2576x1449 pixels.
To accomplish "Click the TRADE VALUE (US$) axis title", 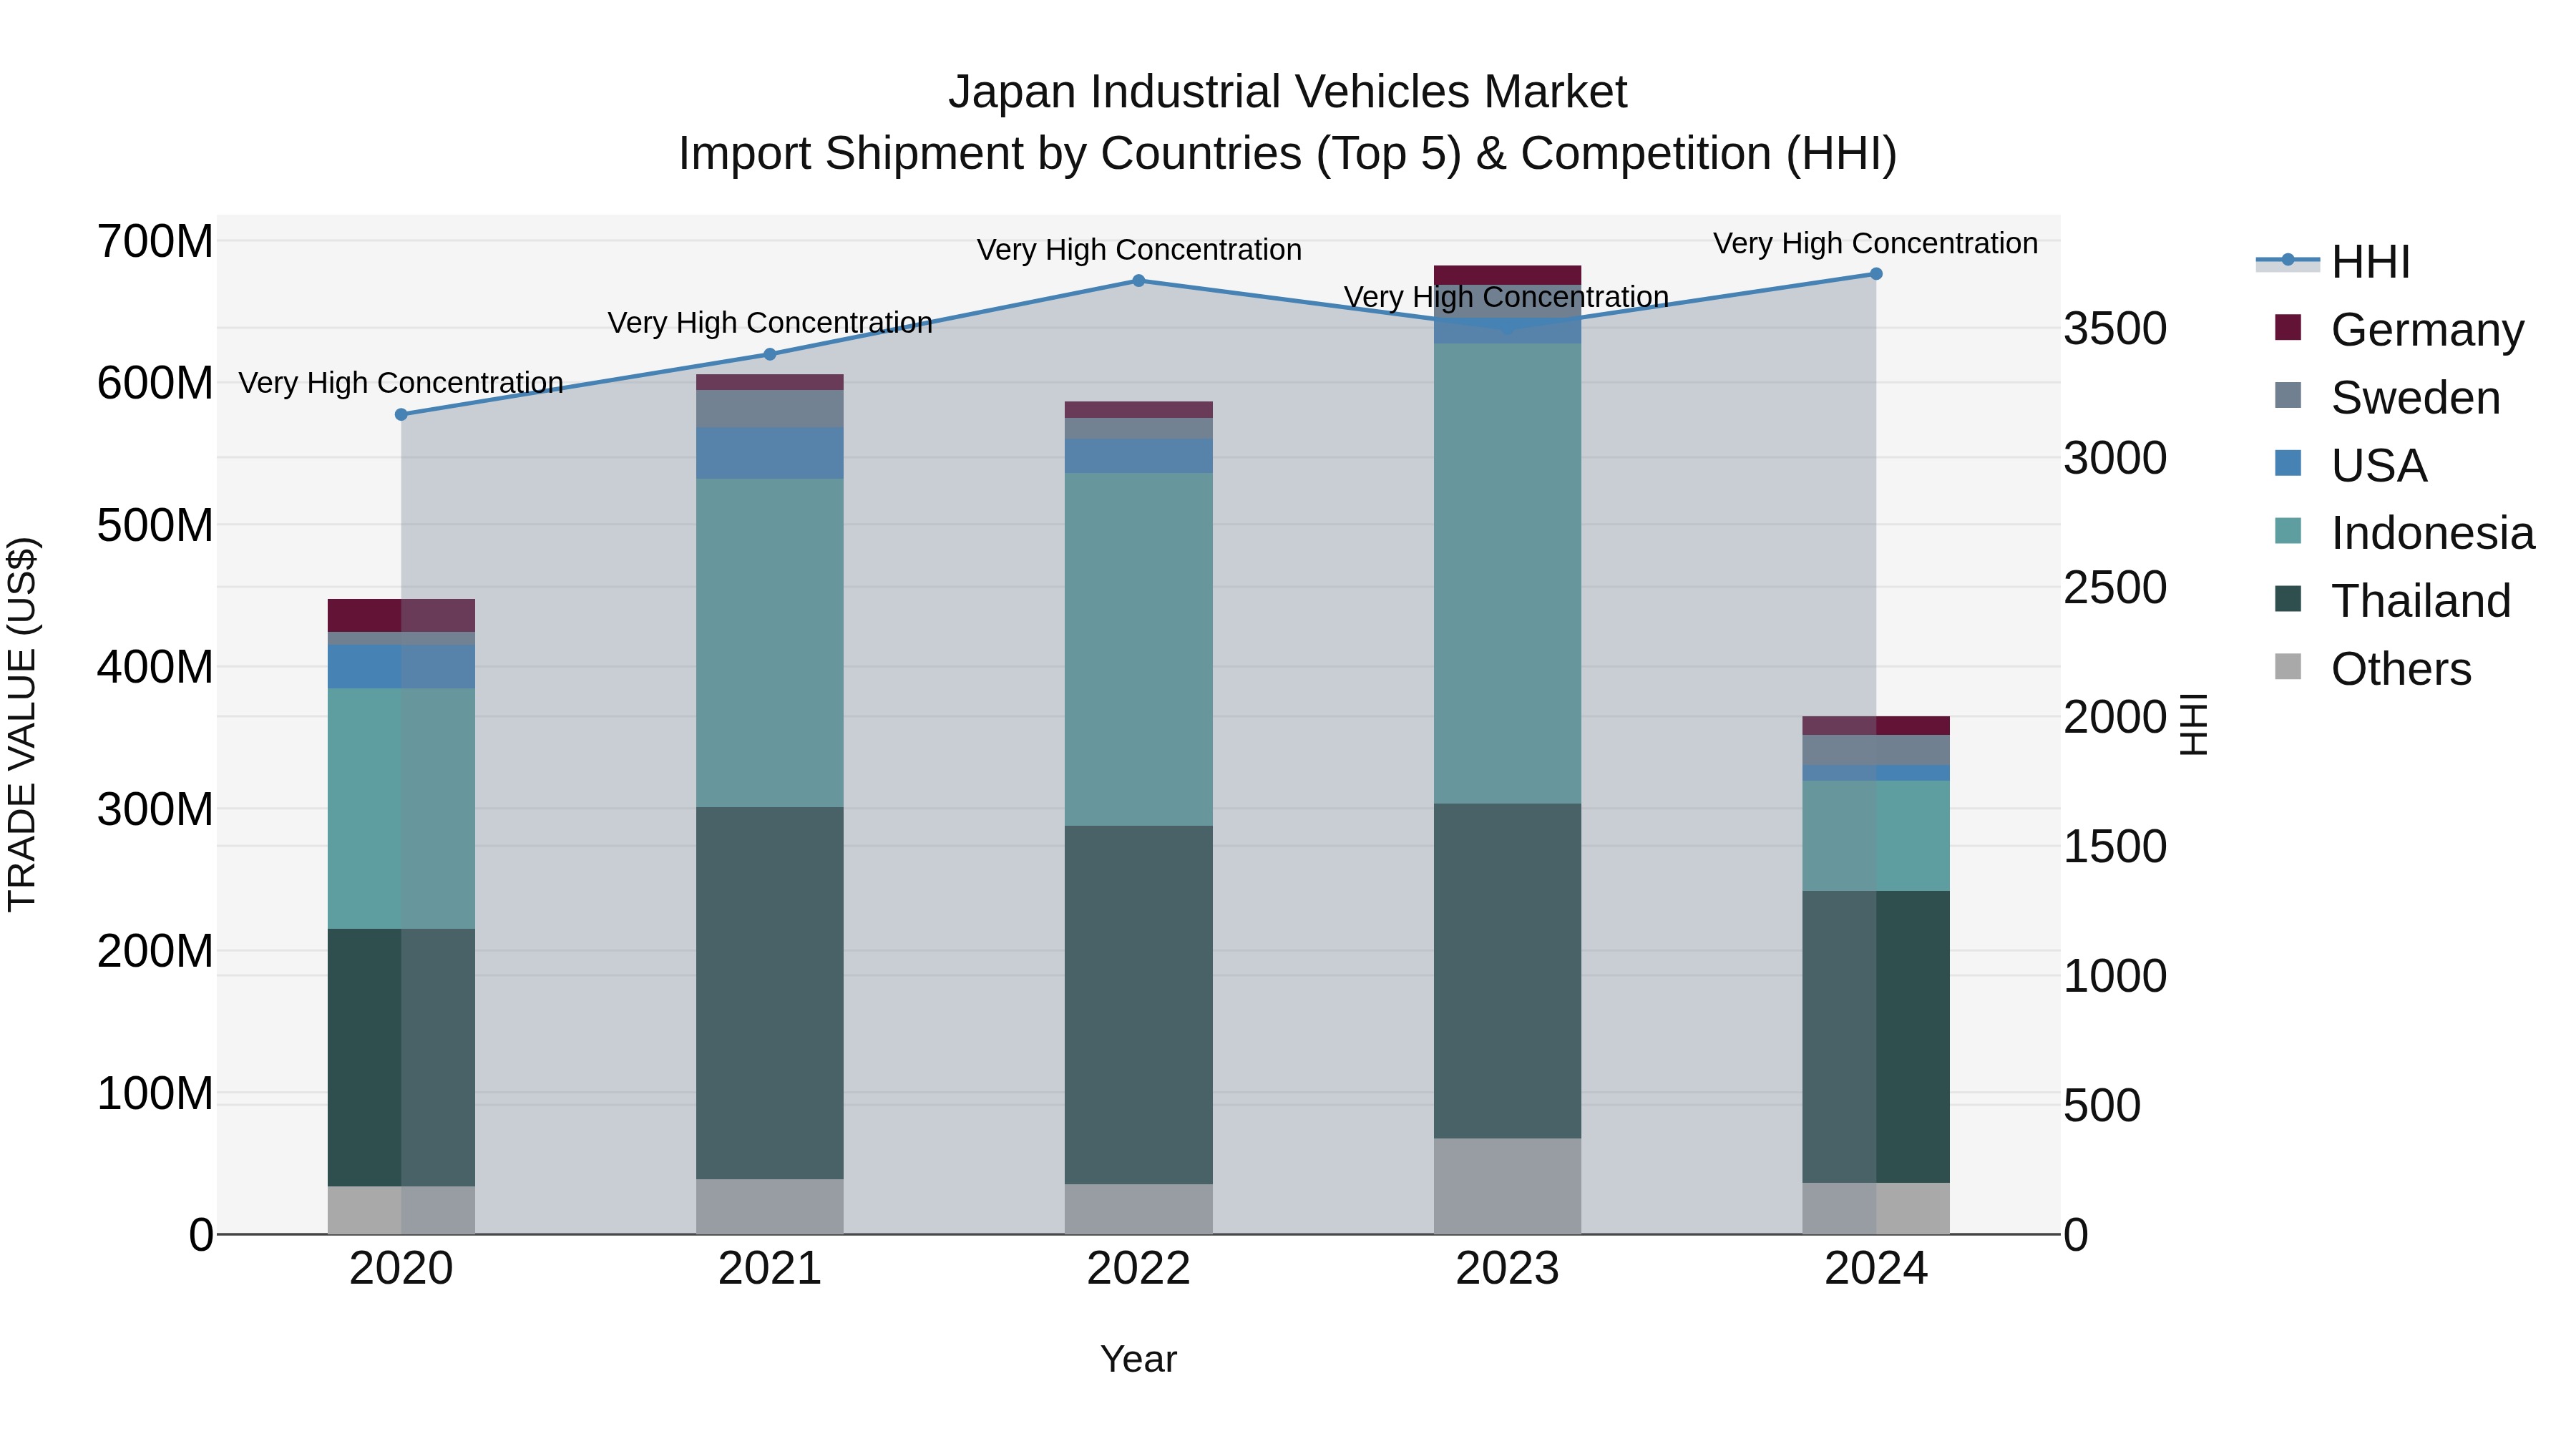I will click(23, 724).
